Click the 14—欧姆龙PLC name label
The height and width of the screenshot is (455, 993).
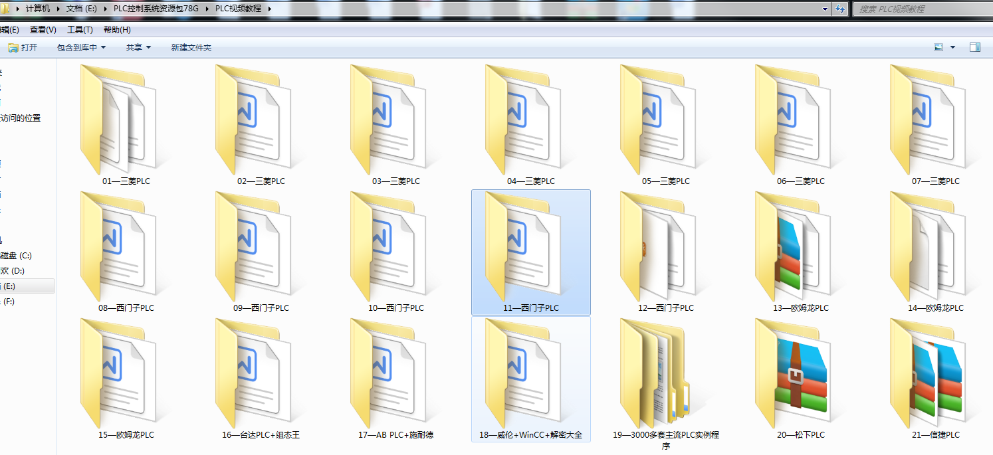point(936,308)
